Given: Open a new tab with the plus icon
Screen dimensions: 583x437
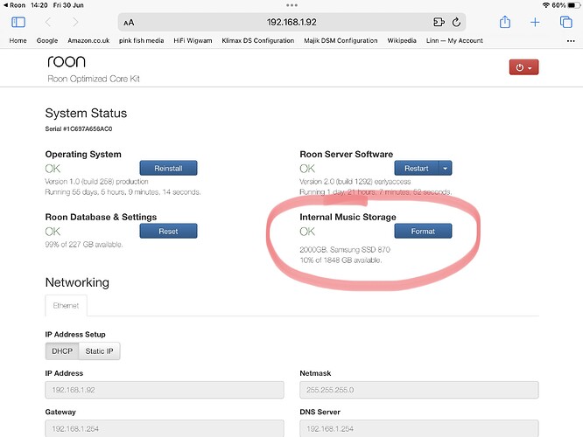Looking at the screenshot, I should pyautogui.click(x=535, y=22).
